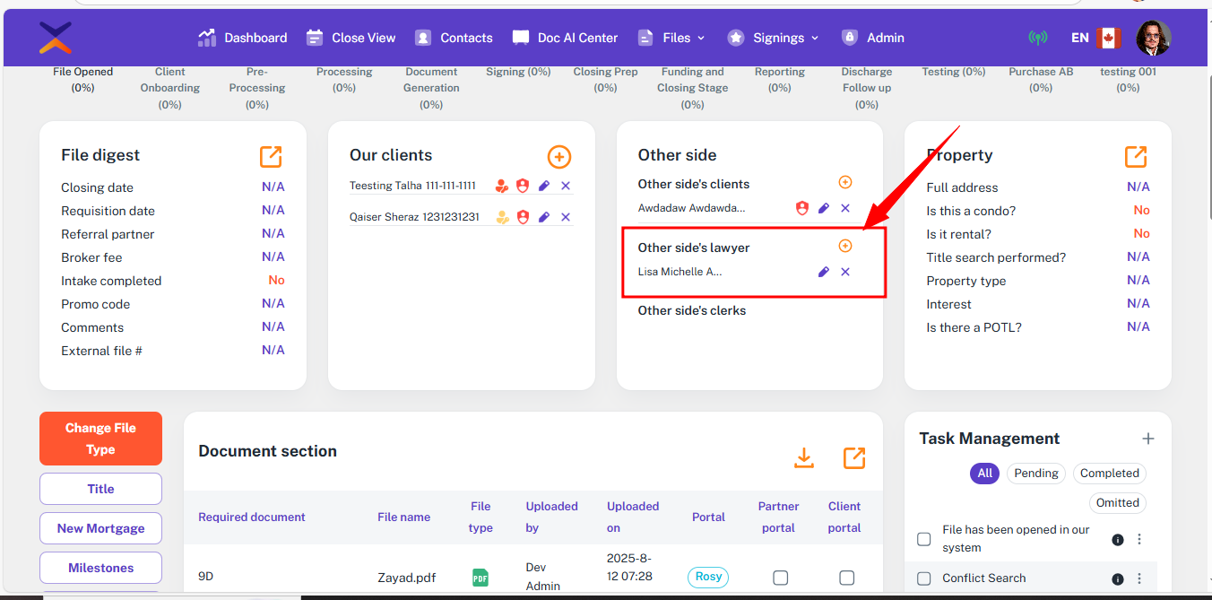Expand the Files dropdown menu
Viewport: 1212px width, 600px height.
671,38
